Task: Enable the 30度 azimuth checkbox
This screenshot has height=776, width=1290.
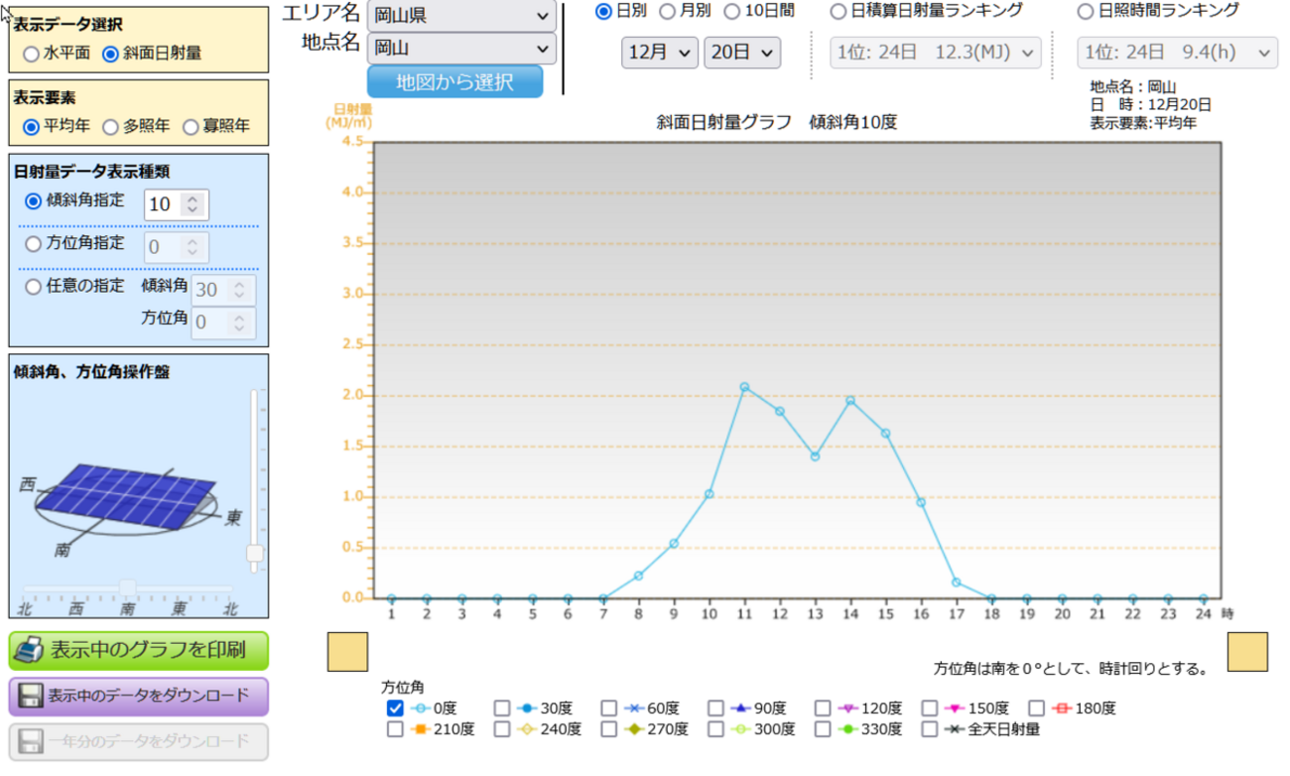Action: [502, 709]
